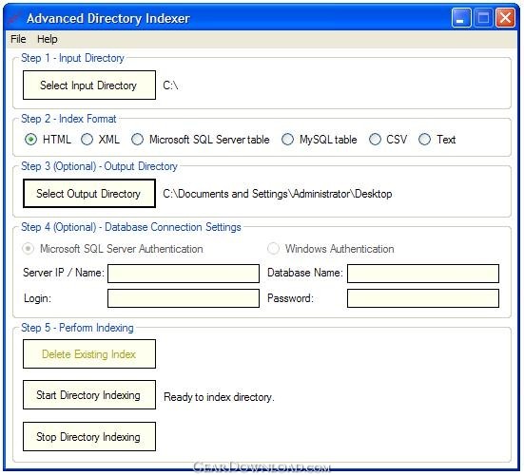Viewport: 524px width, 475px height.
Task: Close the Advanced Directory Indexer window
Action: (505, 18)
